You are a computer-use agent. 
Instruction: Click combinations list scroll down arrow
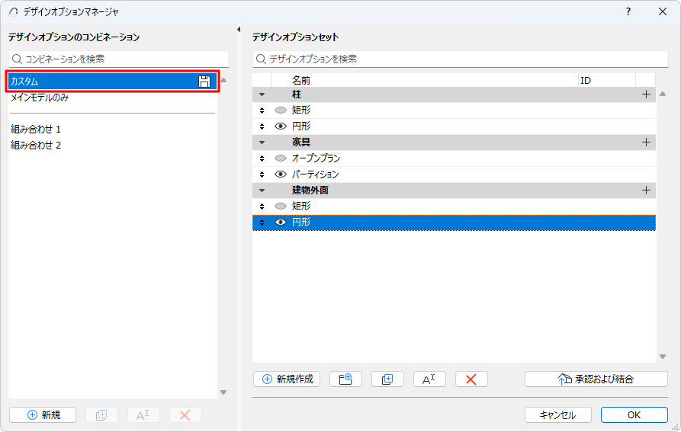pyautogui.click(x=223, y=392)
